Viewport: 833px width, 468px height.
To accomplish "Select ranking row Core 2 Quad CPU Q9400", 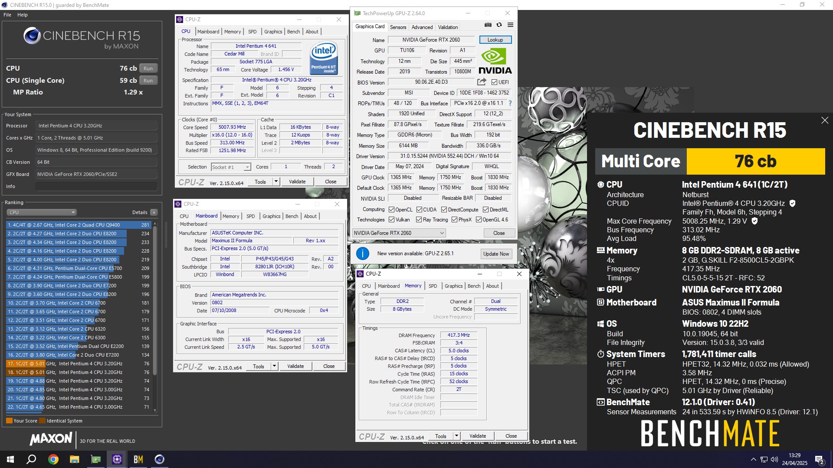I will point(78,225).
